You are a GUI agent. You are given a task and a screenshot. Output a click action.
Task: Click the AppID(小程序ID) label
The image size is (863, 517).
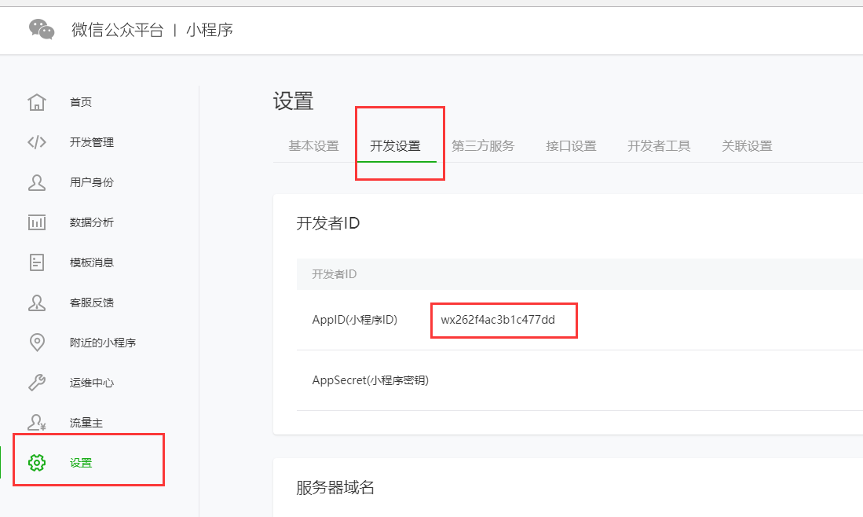(354, 320)
